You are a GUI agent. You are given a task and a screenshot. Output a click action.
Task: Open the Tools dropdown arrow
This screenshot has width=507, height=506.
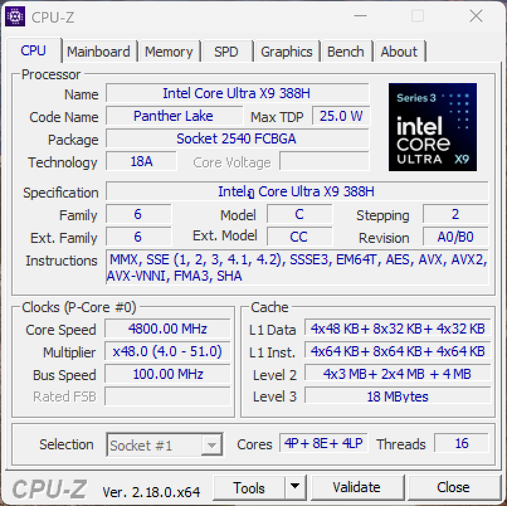pos(294,488)
